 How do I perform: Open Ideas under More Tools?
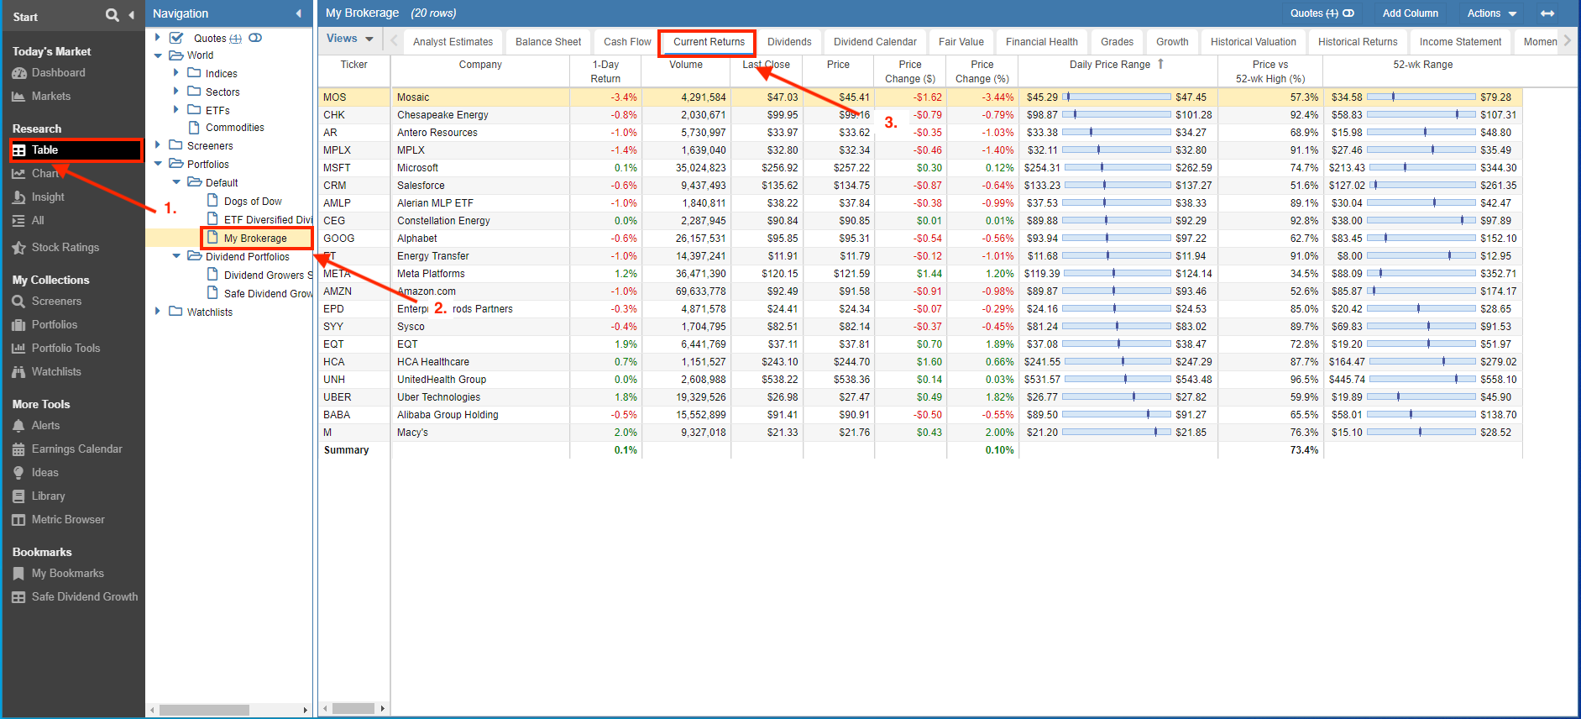point(44,473)
